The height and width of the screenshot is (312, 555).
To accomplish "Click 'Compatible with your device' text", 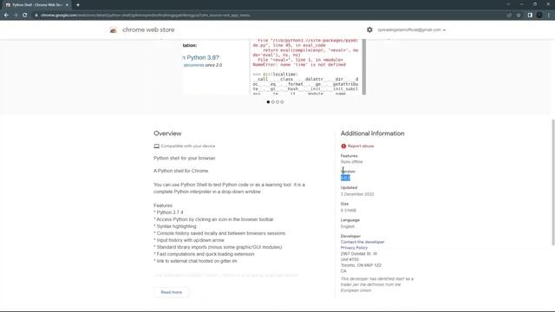I will click(x=188, y=146).
